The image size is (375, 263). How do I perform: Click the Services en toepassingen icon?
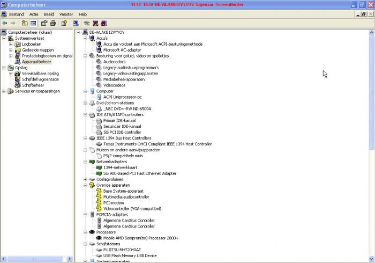tap(11, 91)
